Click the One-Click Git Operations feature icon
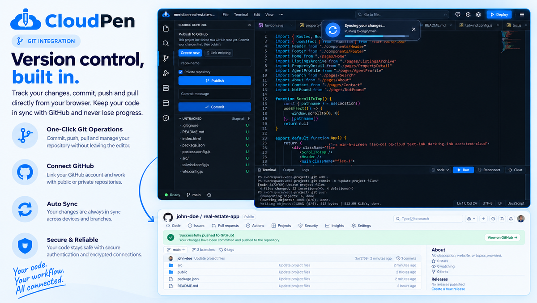This screenshot has height=303, width=537. click(x=25, y=135)
